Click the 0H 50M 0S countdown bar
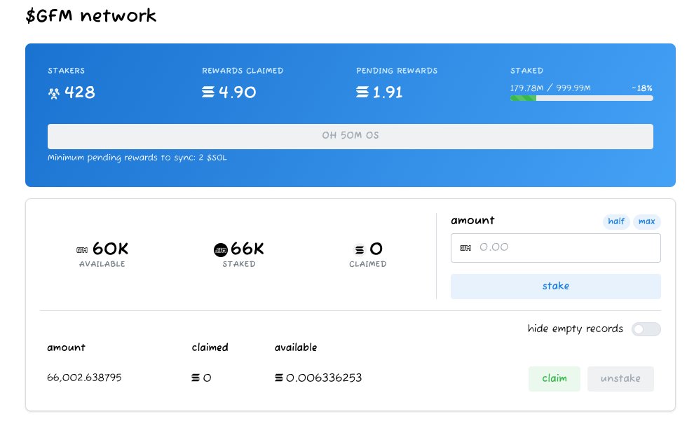 [x=350, y=136]
